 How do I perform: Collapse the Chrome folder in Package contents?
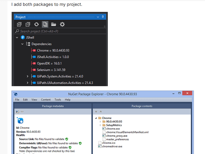pos(96,118)
